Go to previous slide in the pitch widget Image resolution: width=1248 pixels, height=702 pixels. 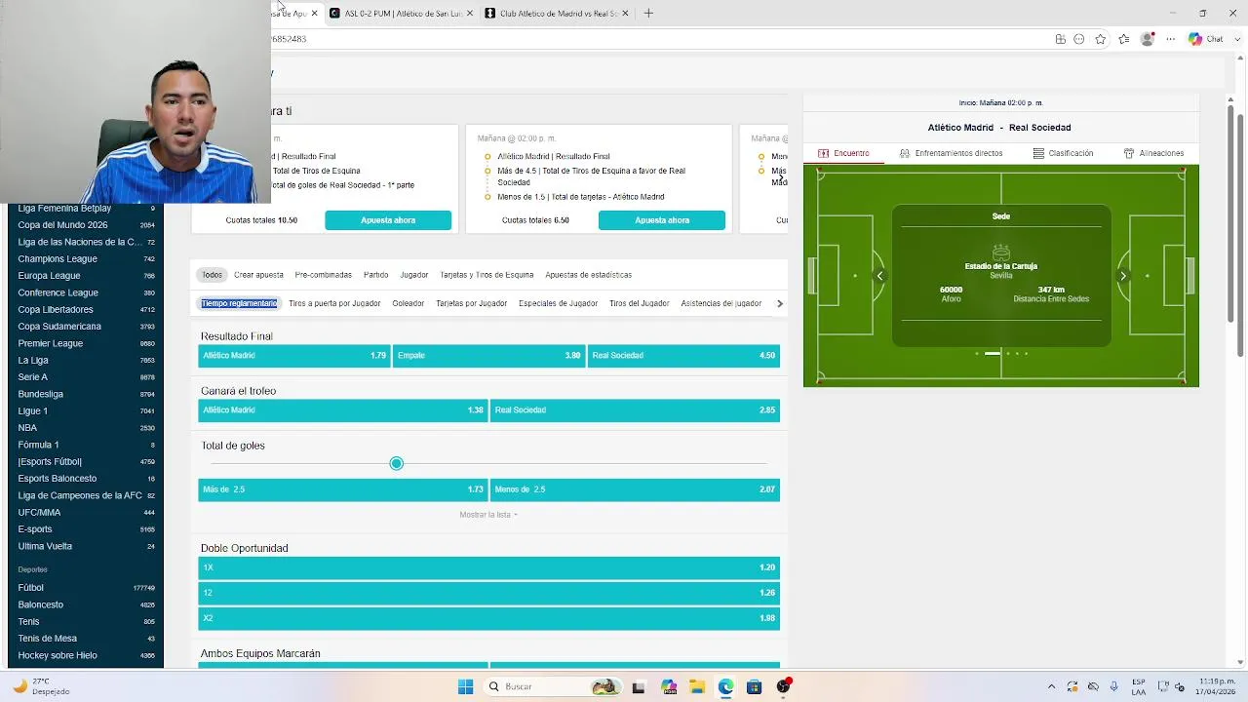pyautogui.click(x=879, y=276)
